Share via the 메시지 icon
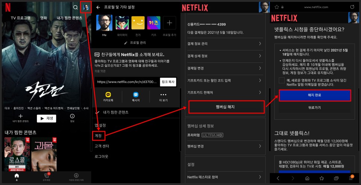 coord(136,95)
